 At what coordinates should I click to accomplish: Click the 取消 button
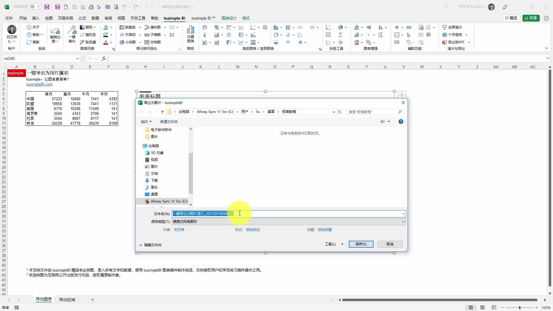point(390,244)
